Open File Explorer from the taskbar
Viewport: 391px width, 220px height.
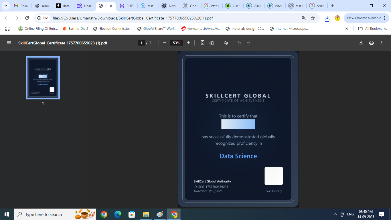(x=146, y=214)
